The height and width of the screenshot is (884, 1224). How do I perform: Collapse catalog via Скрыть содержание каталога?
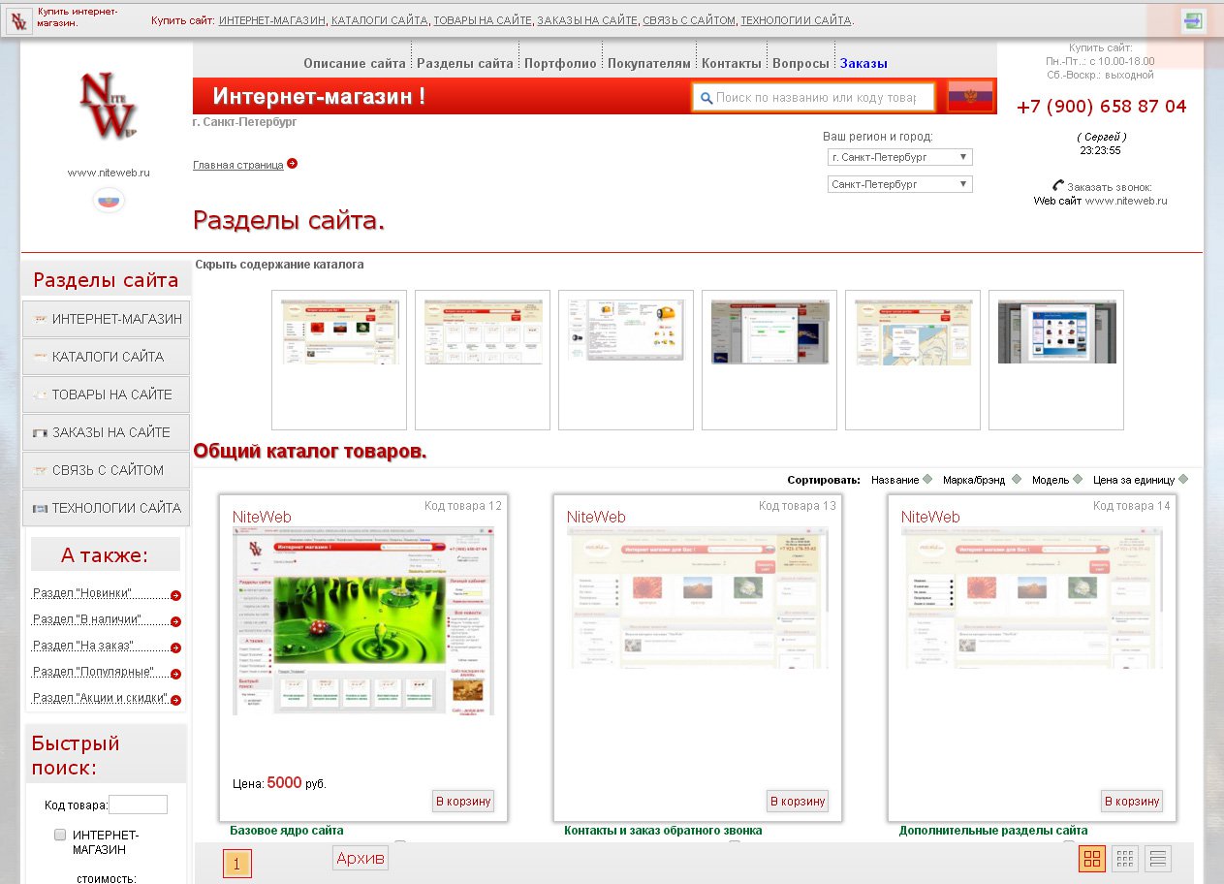pos(280,264)
